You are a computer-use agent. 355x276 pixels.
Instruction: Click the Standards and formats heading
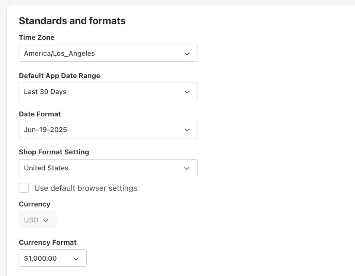click(x=72, y=21)
